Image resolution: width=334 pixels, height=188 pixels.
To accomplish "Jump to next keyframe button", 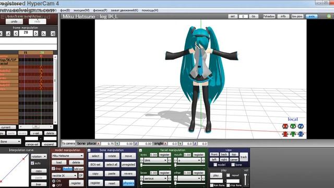I will click(x=43, y=33).
